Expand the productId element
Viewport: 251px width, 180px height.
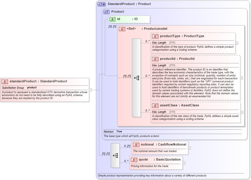[241, 78]
